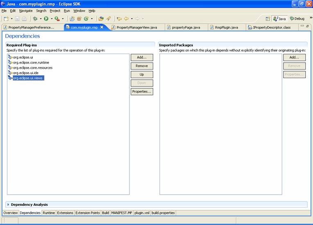
Task: Click the Last Edit Location icon
Action: pos(119,19)
